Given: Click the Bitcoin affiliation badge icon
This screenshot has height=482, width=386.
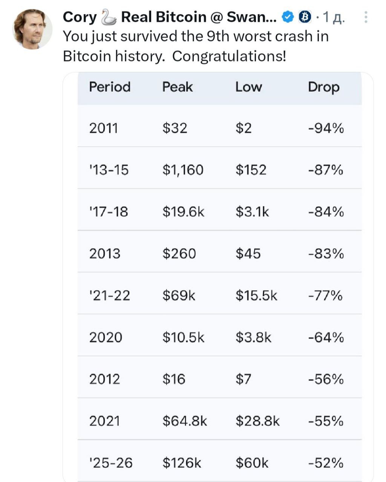Looking at the screenshot, I should tap(305, 17).
